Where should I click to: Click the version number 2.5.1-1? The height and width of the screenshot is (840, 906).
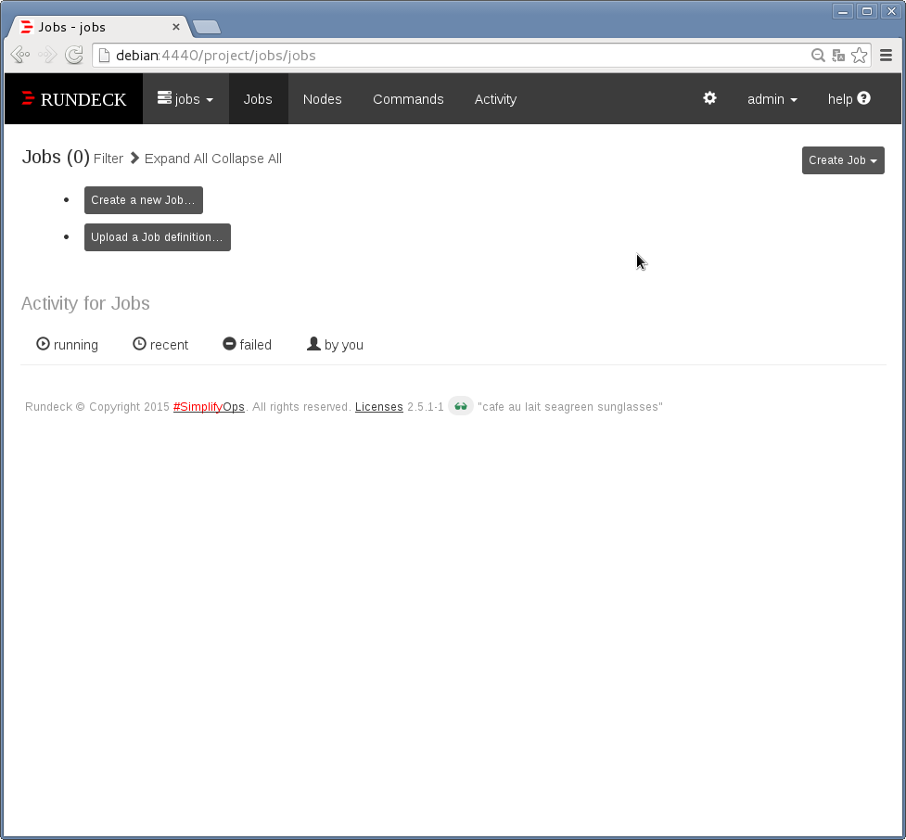point(426,407)
